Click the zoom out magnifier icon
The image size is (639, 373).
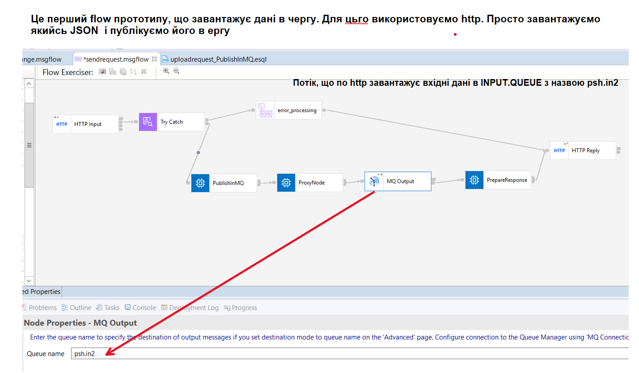tap(176, 71)
